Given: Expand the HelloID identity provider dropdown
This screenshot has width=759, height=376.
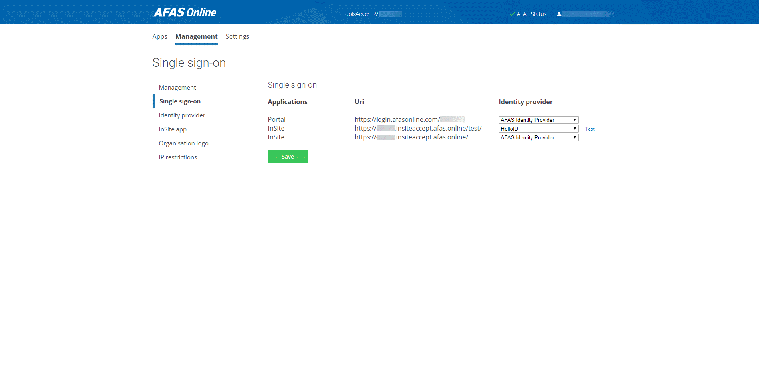Looking at the screenshot, I should (x=538, y=129).
